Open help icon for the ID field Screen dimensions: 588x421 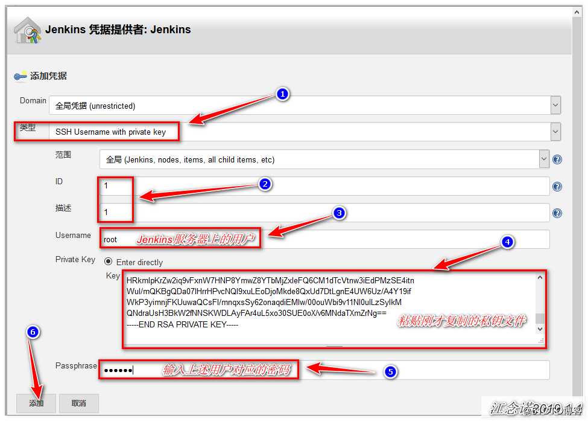pos(557,187)
